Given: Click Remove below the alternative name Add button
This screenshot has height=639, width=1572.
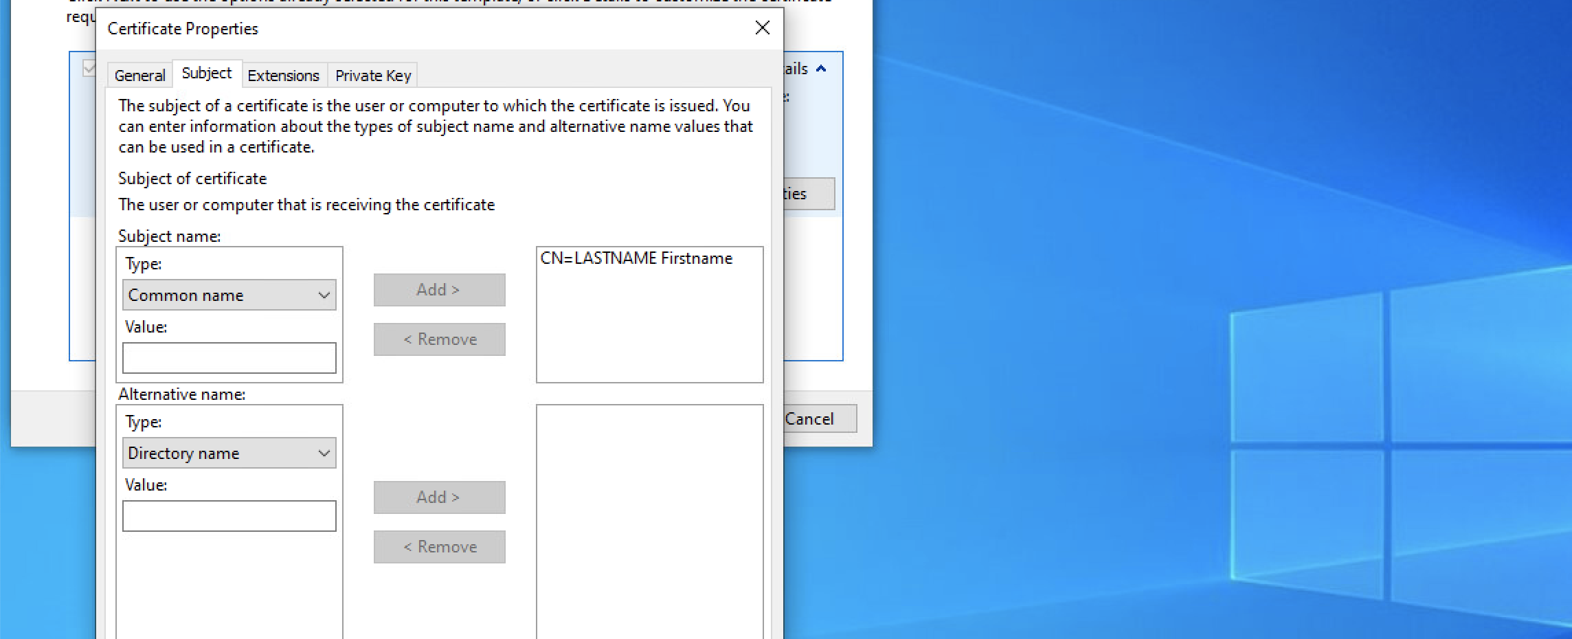Looking at the screenshot, I should (438, 546).
